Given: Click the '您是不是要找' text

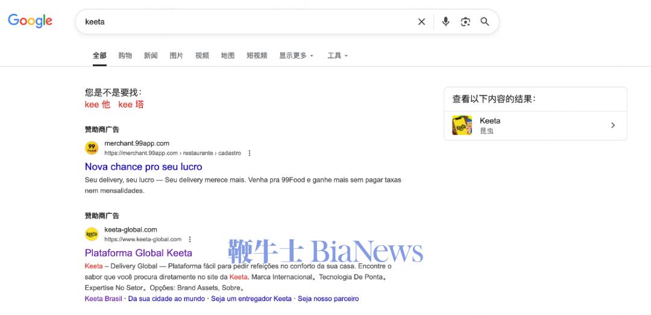Looking at the screenshot, I should click(x=113, y=93).
